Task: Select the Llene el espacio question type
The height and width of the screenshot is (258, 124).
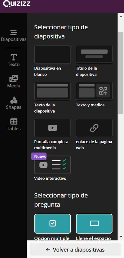Action: [94, 224]
